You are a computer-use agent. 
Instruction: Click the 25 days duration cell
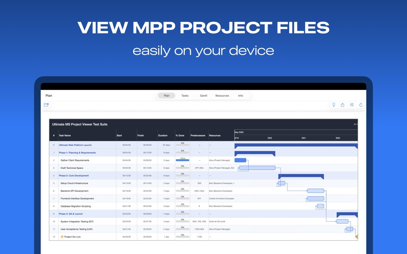coord(166,145)
